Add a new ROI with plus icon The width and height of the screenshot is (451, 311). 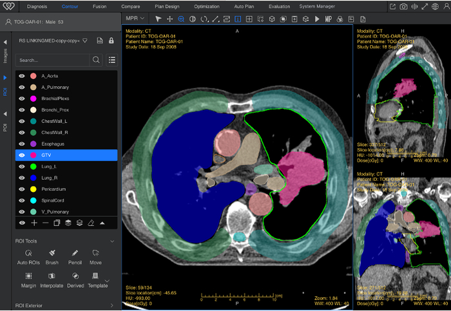(34, 222)
